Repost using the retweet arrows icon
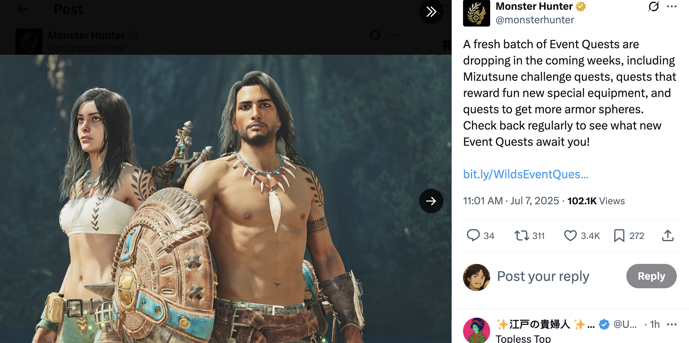The height and width of the screenshot is (343, 689). 522,235
